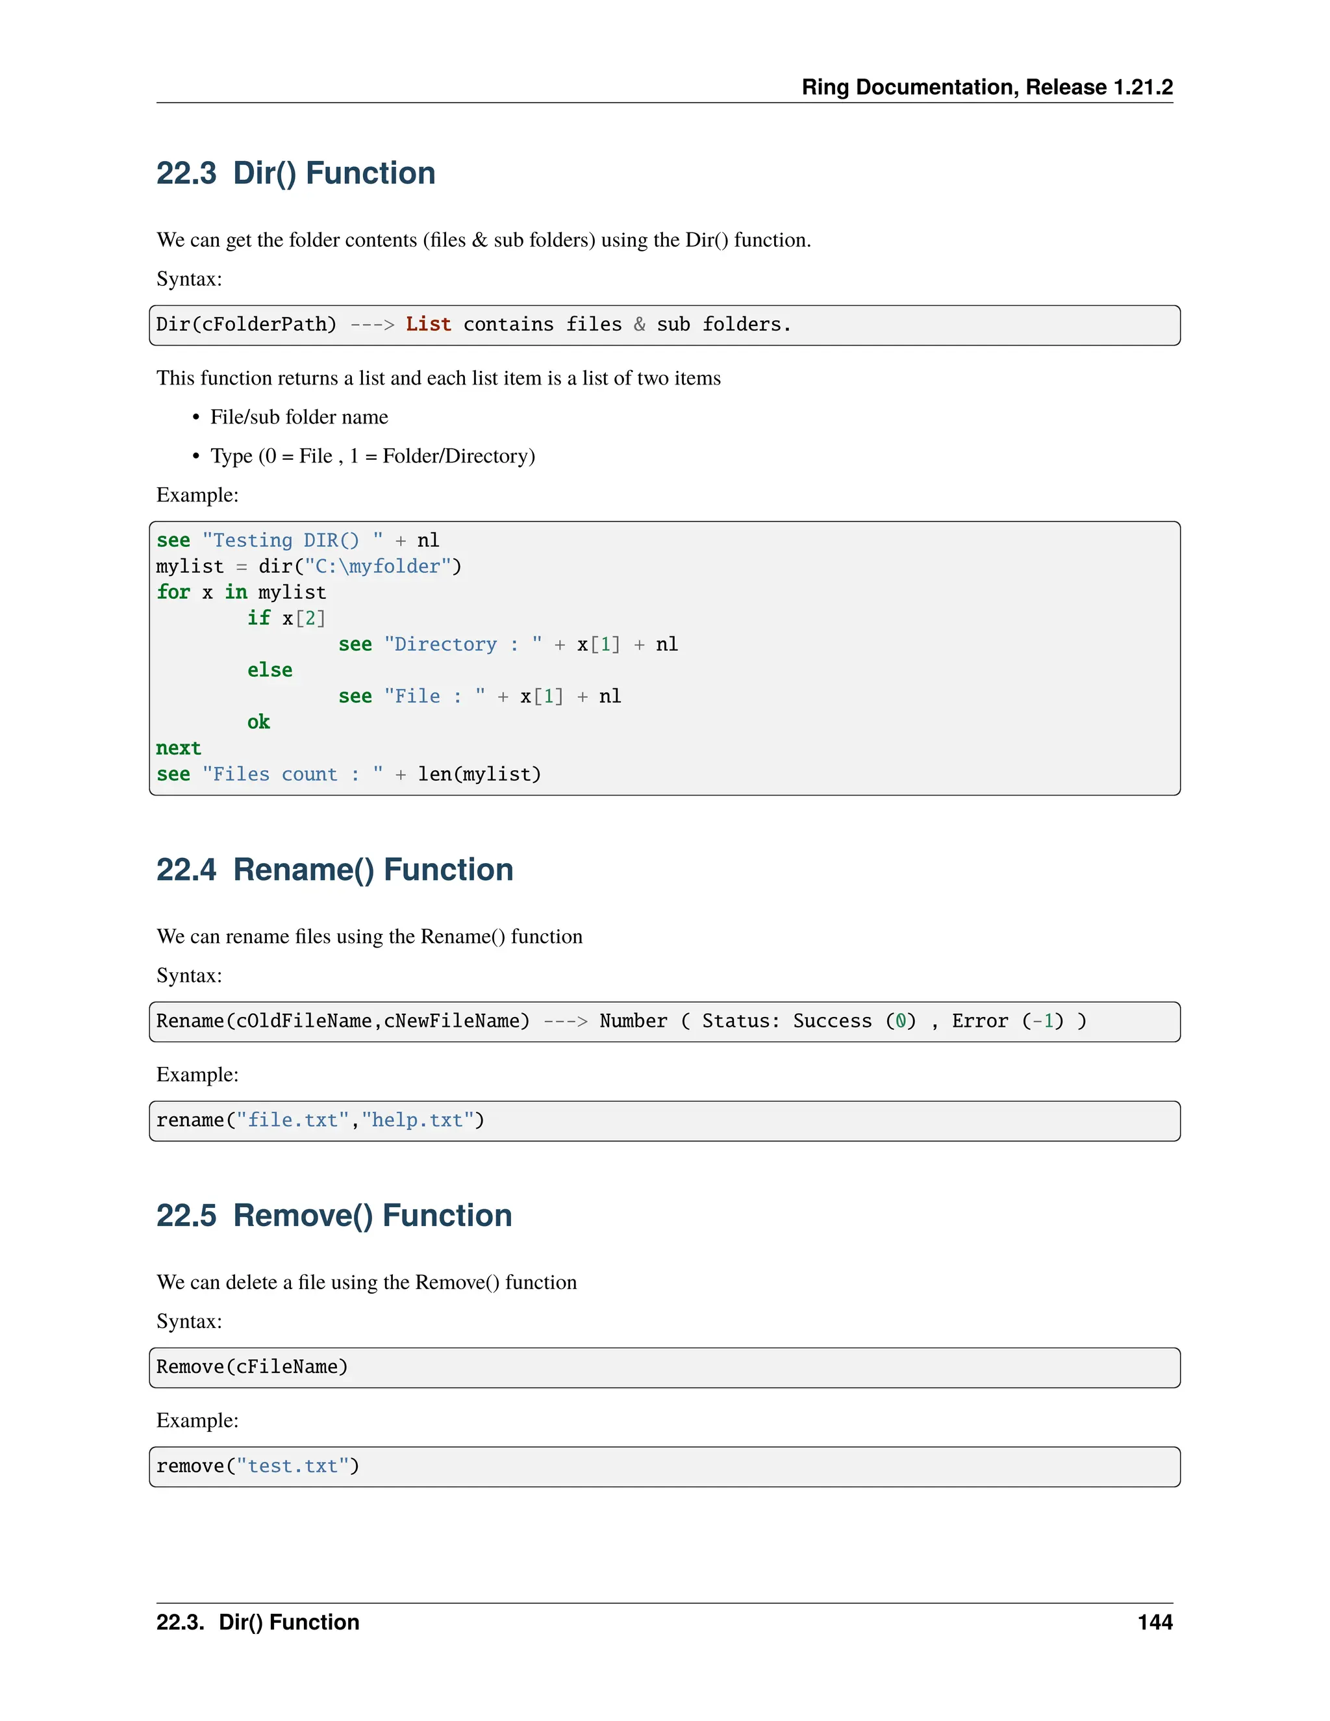Click the "for x in mylist" code line
Screen dimensions: 1330x1721
[x=241, y=592]
